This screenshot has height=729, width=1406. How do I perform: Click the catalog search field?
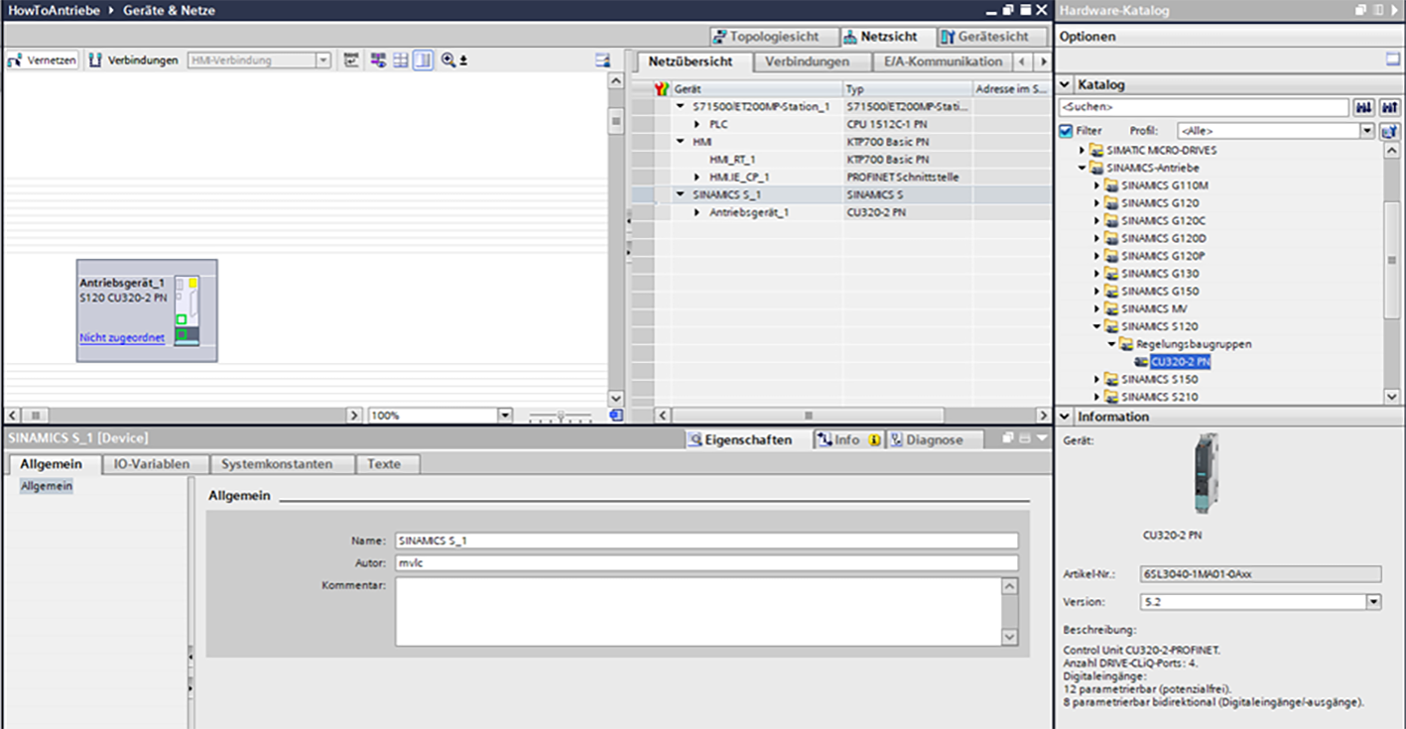point(1204,107)
